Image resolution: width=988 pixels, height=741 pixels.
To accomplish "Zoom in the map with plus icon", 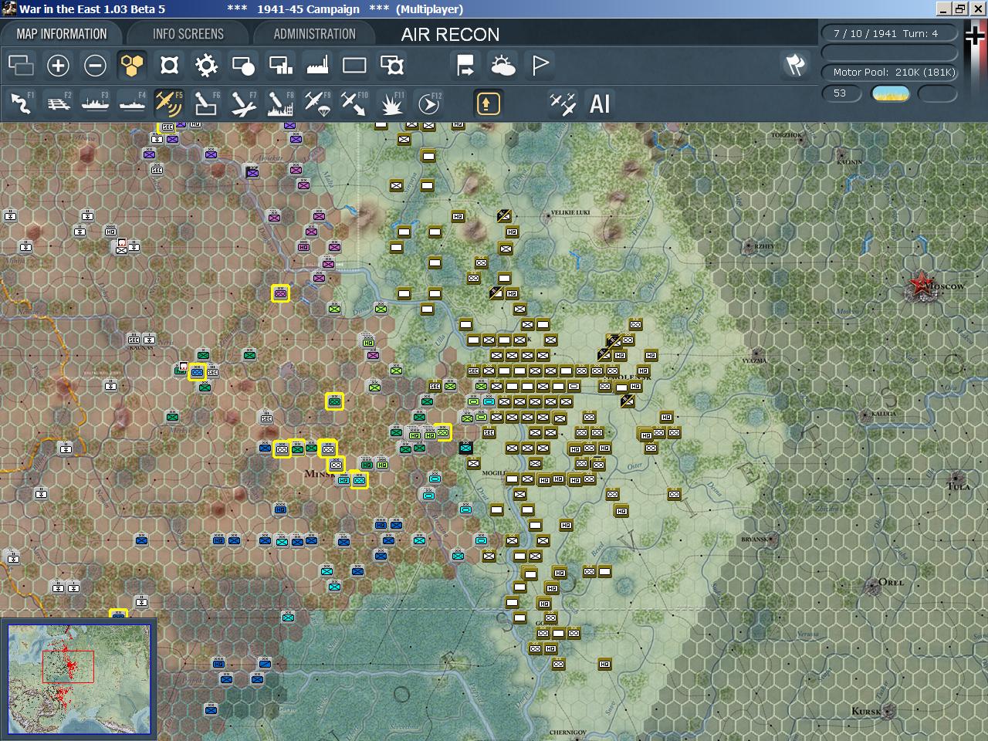I will point(58,66).
